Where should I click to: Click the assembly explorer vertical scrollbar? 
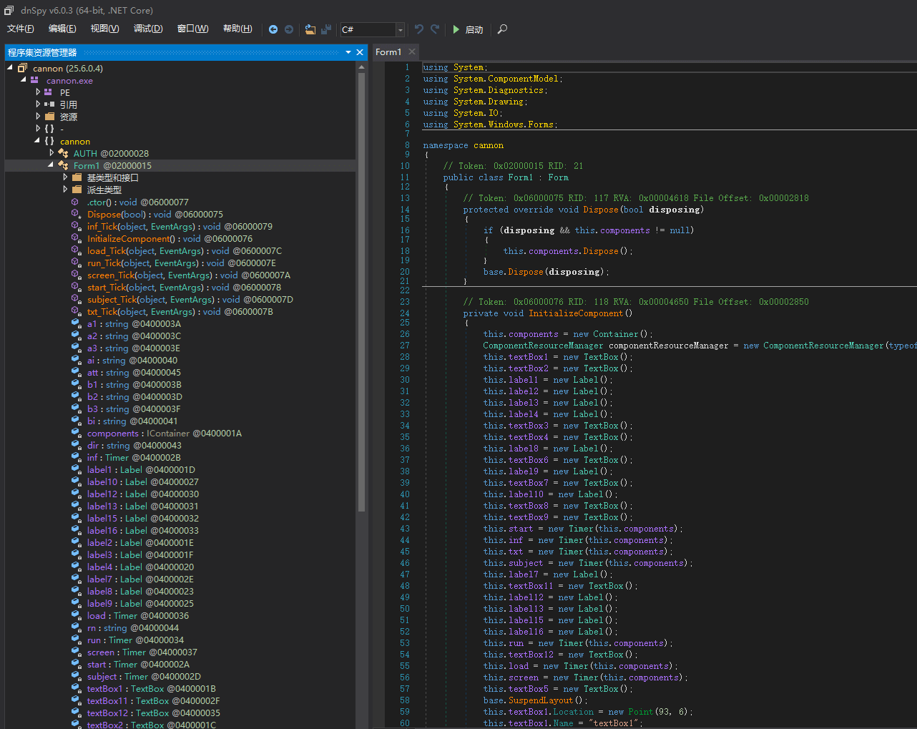[x=361, y=286]
